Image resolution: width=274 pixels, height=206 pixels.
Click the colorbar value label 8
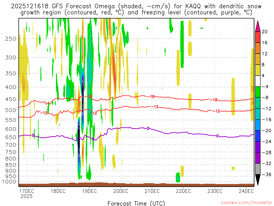point(263,65)
